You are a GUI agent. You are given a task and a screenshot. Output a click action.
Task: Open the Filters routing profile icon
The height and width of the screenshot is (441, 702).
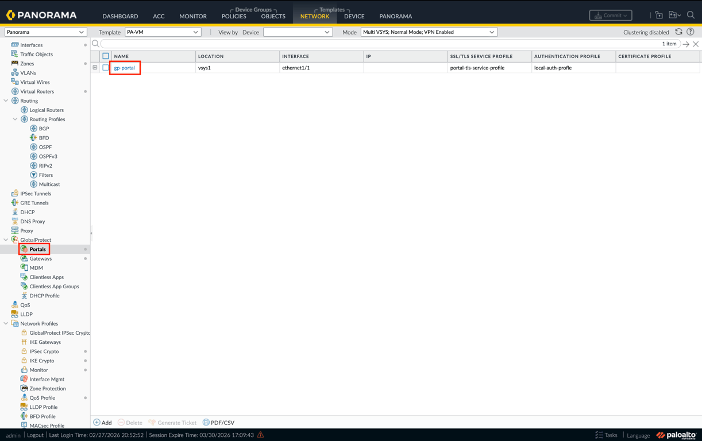coord(33,175)
